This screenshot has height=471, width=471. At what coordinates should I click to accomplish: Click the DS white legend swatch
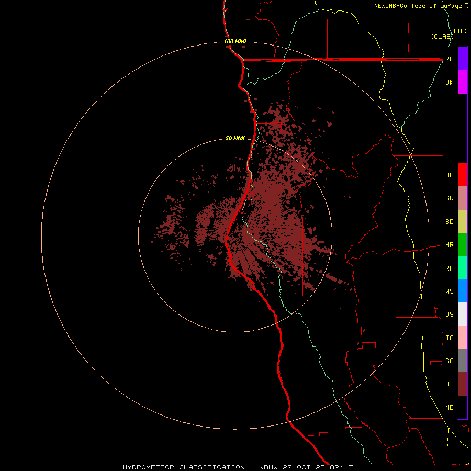point(462,314)
